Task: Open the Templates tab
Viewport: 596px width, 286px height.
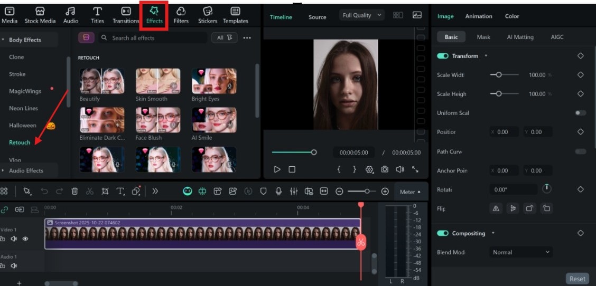Action: pyautogui.click(x=235, y=16)
